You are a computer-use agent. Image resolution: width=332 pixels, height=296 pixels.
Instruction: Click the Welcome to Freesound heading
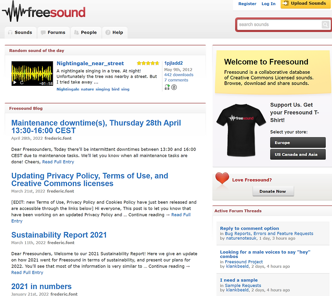(266, 62)
